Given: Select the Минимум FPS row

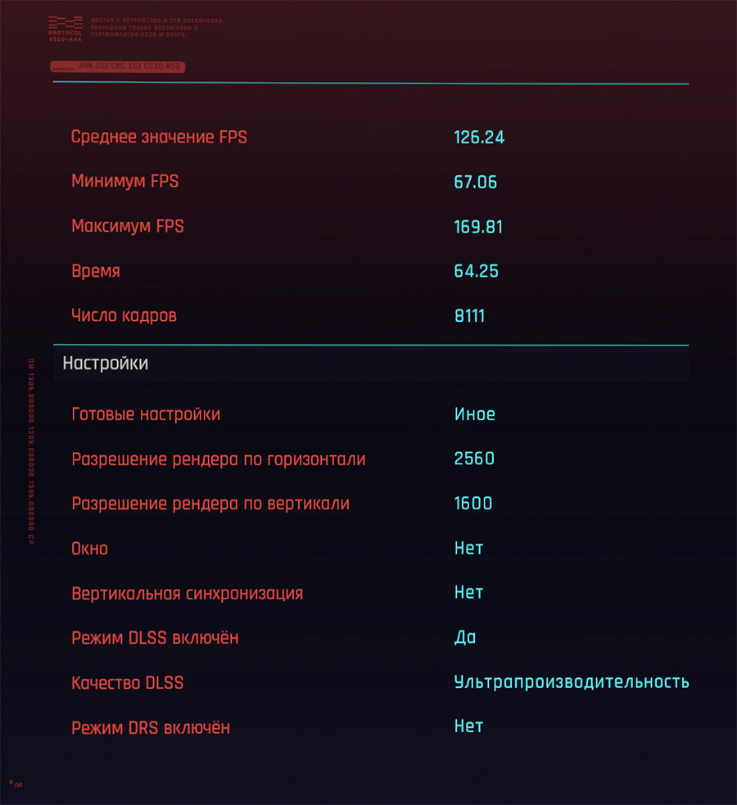Looking at the screenshot, I should coord(371,182).
